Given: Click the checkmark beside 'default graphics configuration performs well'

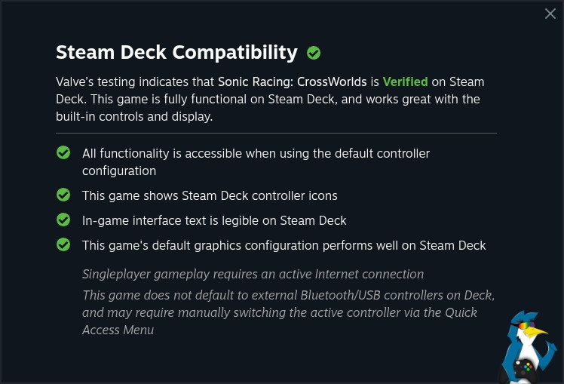Looking at the screenshot, I should 63,245.
